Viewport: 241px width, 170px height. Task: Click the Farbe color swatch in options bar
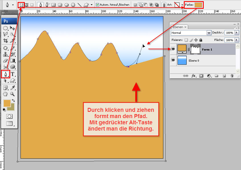[199, 5]
